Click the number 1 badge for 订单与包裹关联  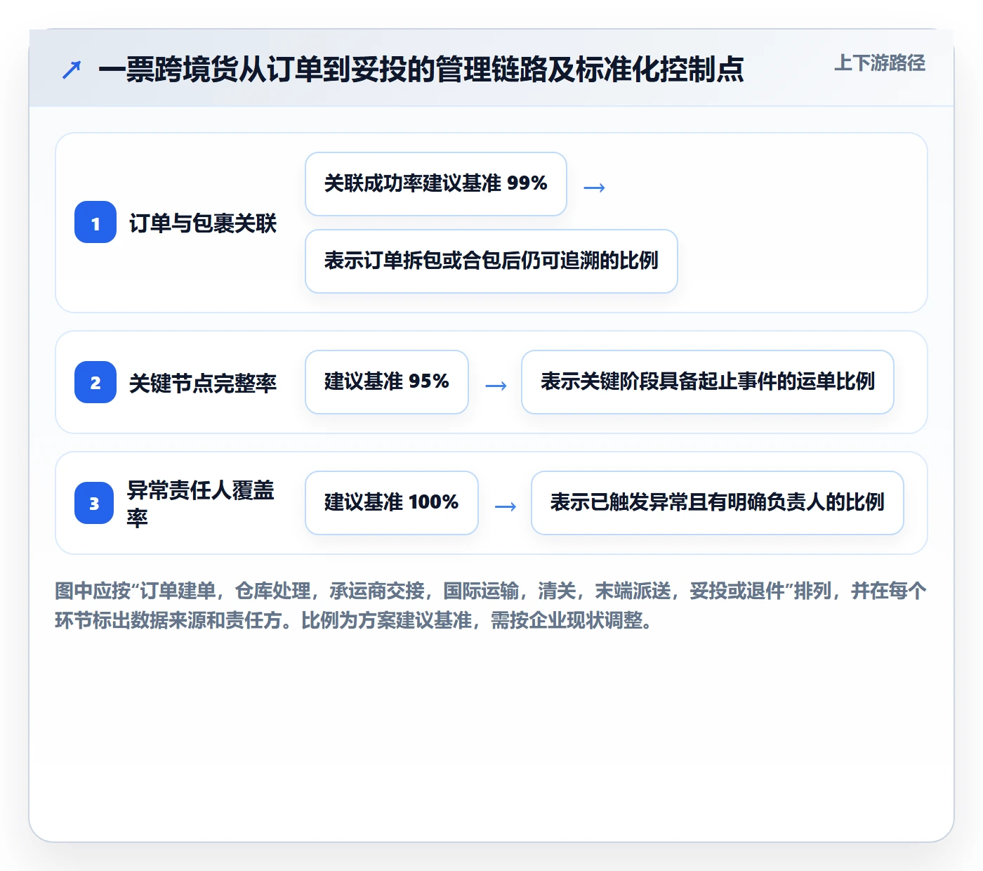pos(95,222)
